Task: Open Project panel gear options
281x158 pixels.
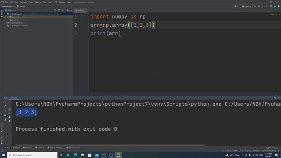Action: click(68, 11)
